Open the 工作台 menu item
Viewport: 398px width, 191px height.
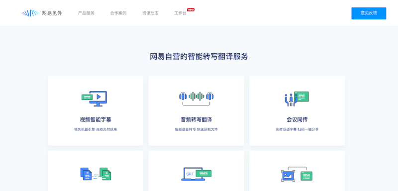[180, 13]
